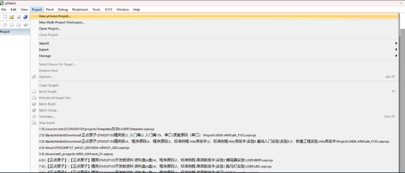Screen dimensions: 405x173
Task: Select New Multi-Project Workspace... entry
Action: pyautogui.click(x=215, y=22)
